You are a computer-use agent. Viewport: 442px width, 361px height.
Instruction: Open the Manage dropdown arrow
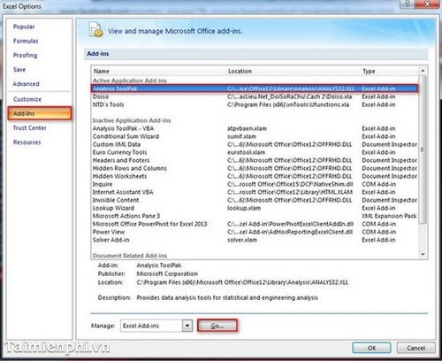187,326
